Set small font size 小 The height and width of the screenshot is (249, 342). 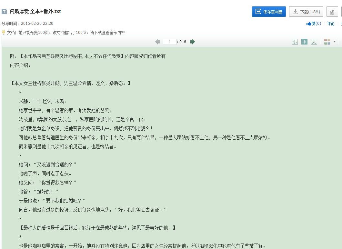click(x=295, y=42)
